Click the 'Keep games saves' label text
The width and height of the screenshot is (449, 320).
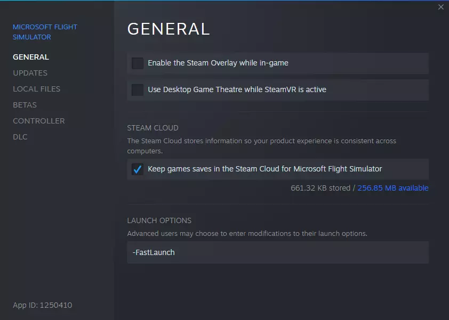pos(264,169)
